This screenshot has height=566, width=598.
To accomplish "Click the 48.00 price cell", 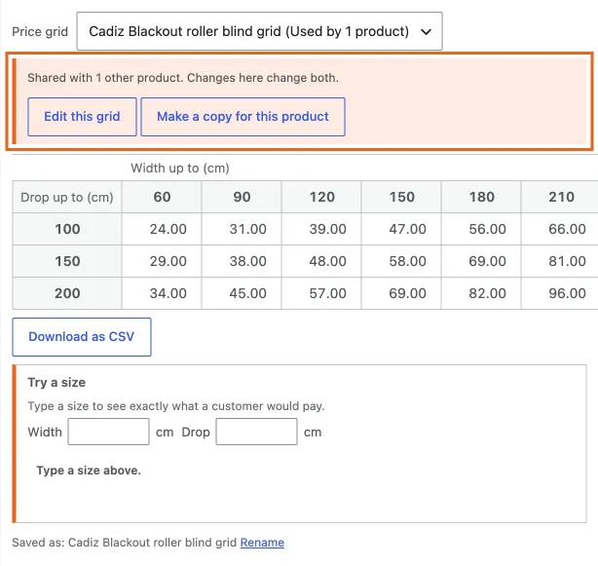I will click(x=321, y=261).
